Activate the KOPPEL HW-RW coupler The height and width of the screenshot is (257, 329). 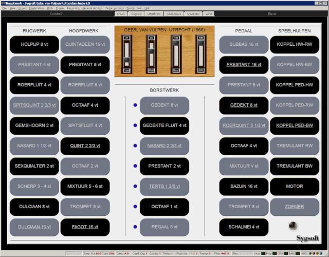click(295, 45)
